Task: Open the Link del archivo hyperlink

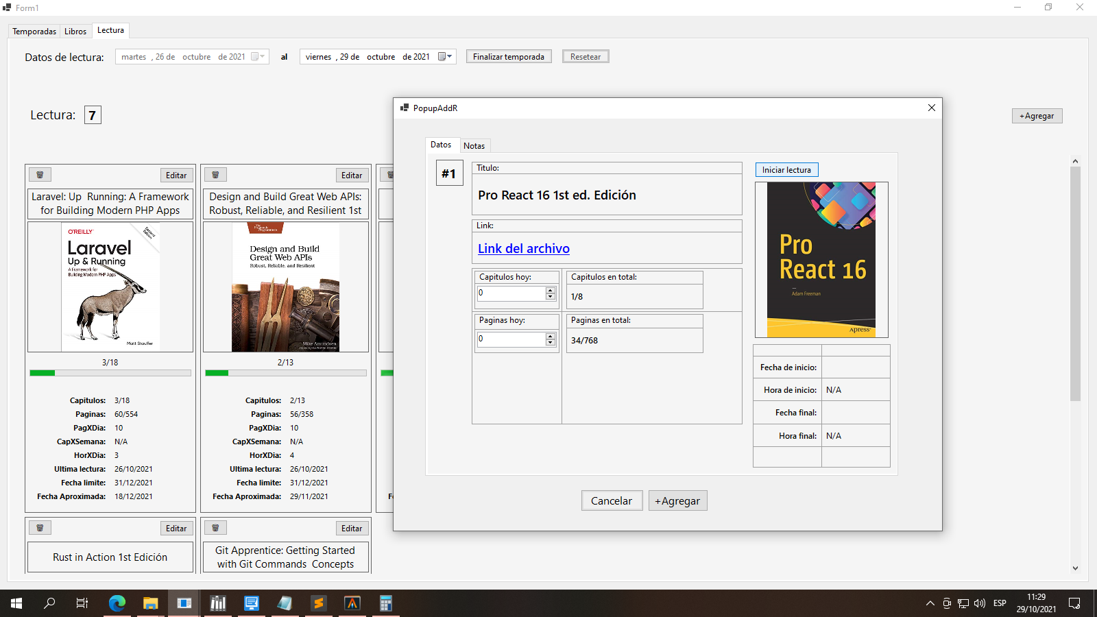Action: (524, 249)
